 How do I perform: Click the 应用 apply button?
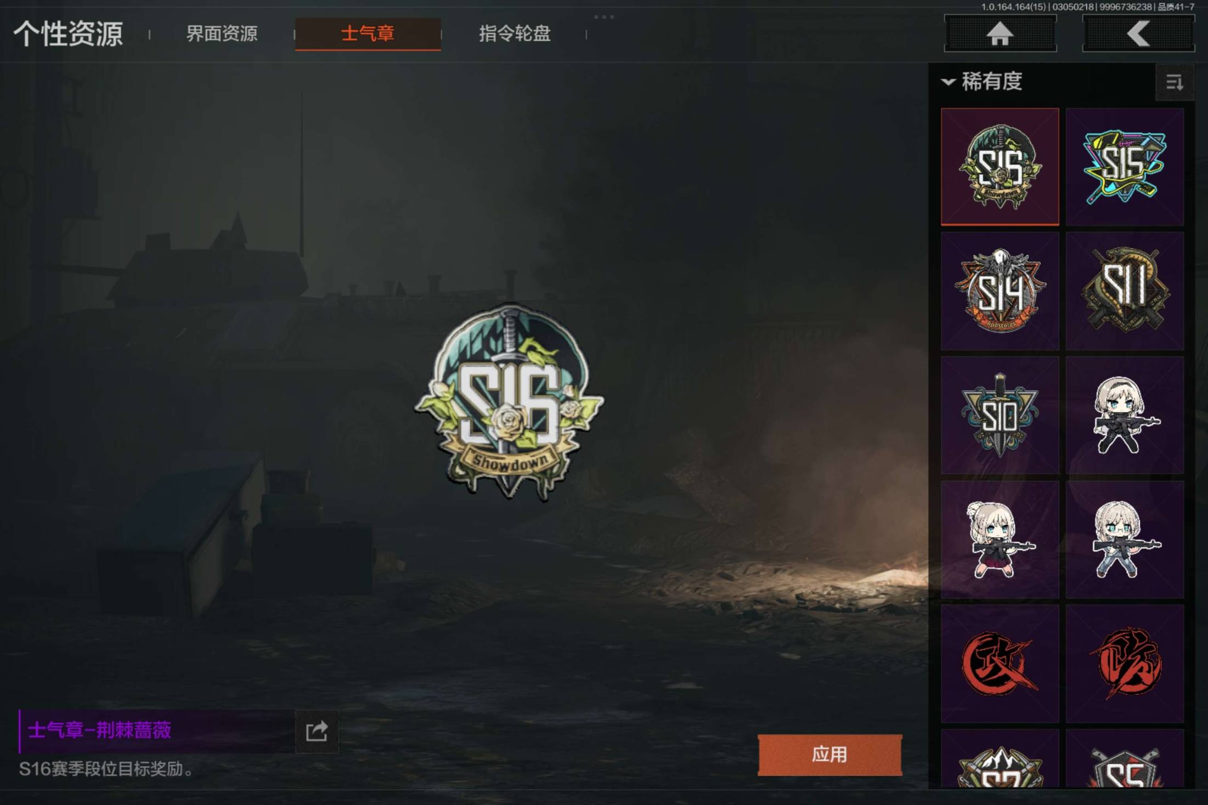click(829, 755)
